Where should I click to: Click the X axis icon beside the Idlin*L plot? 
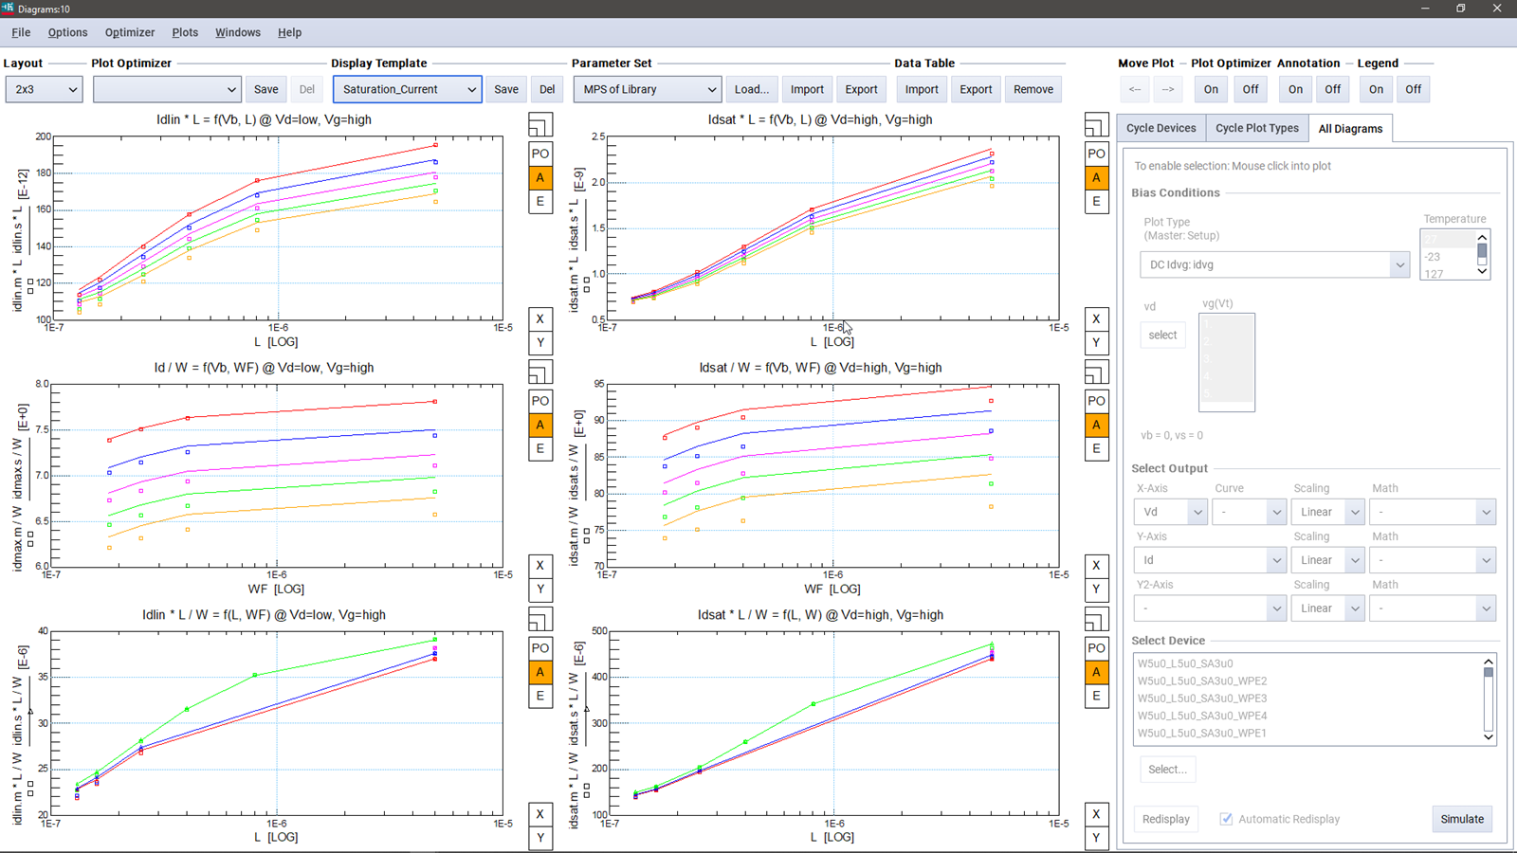tap(539, 319)
